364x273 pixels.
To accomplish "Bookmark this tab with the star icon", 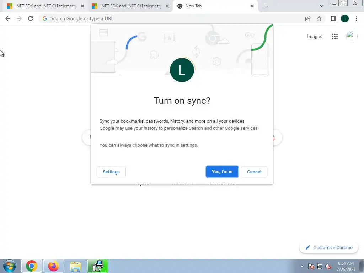I will coord(319,18).
